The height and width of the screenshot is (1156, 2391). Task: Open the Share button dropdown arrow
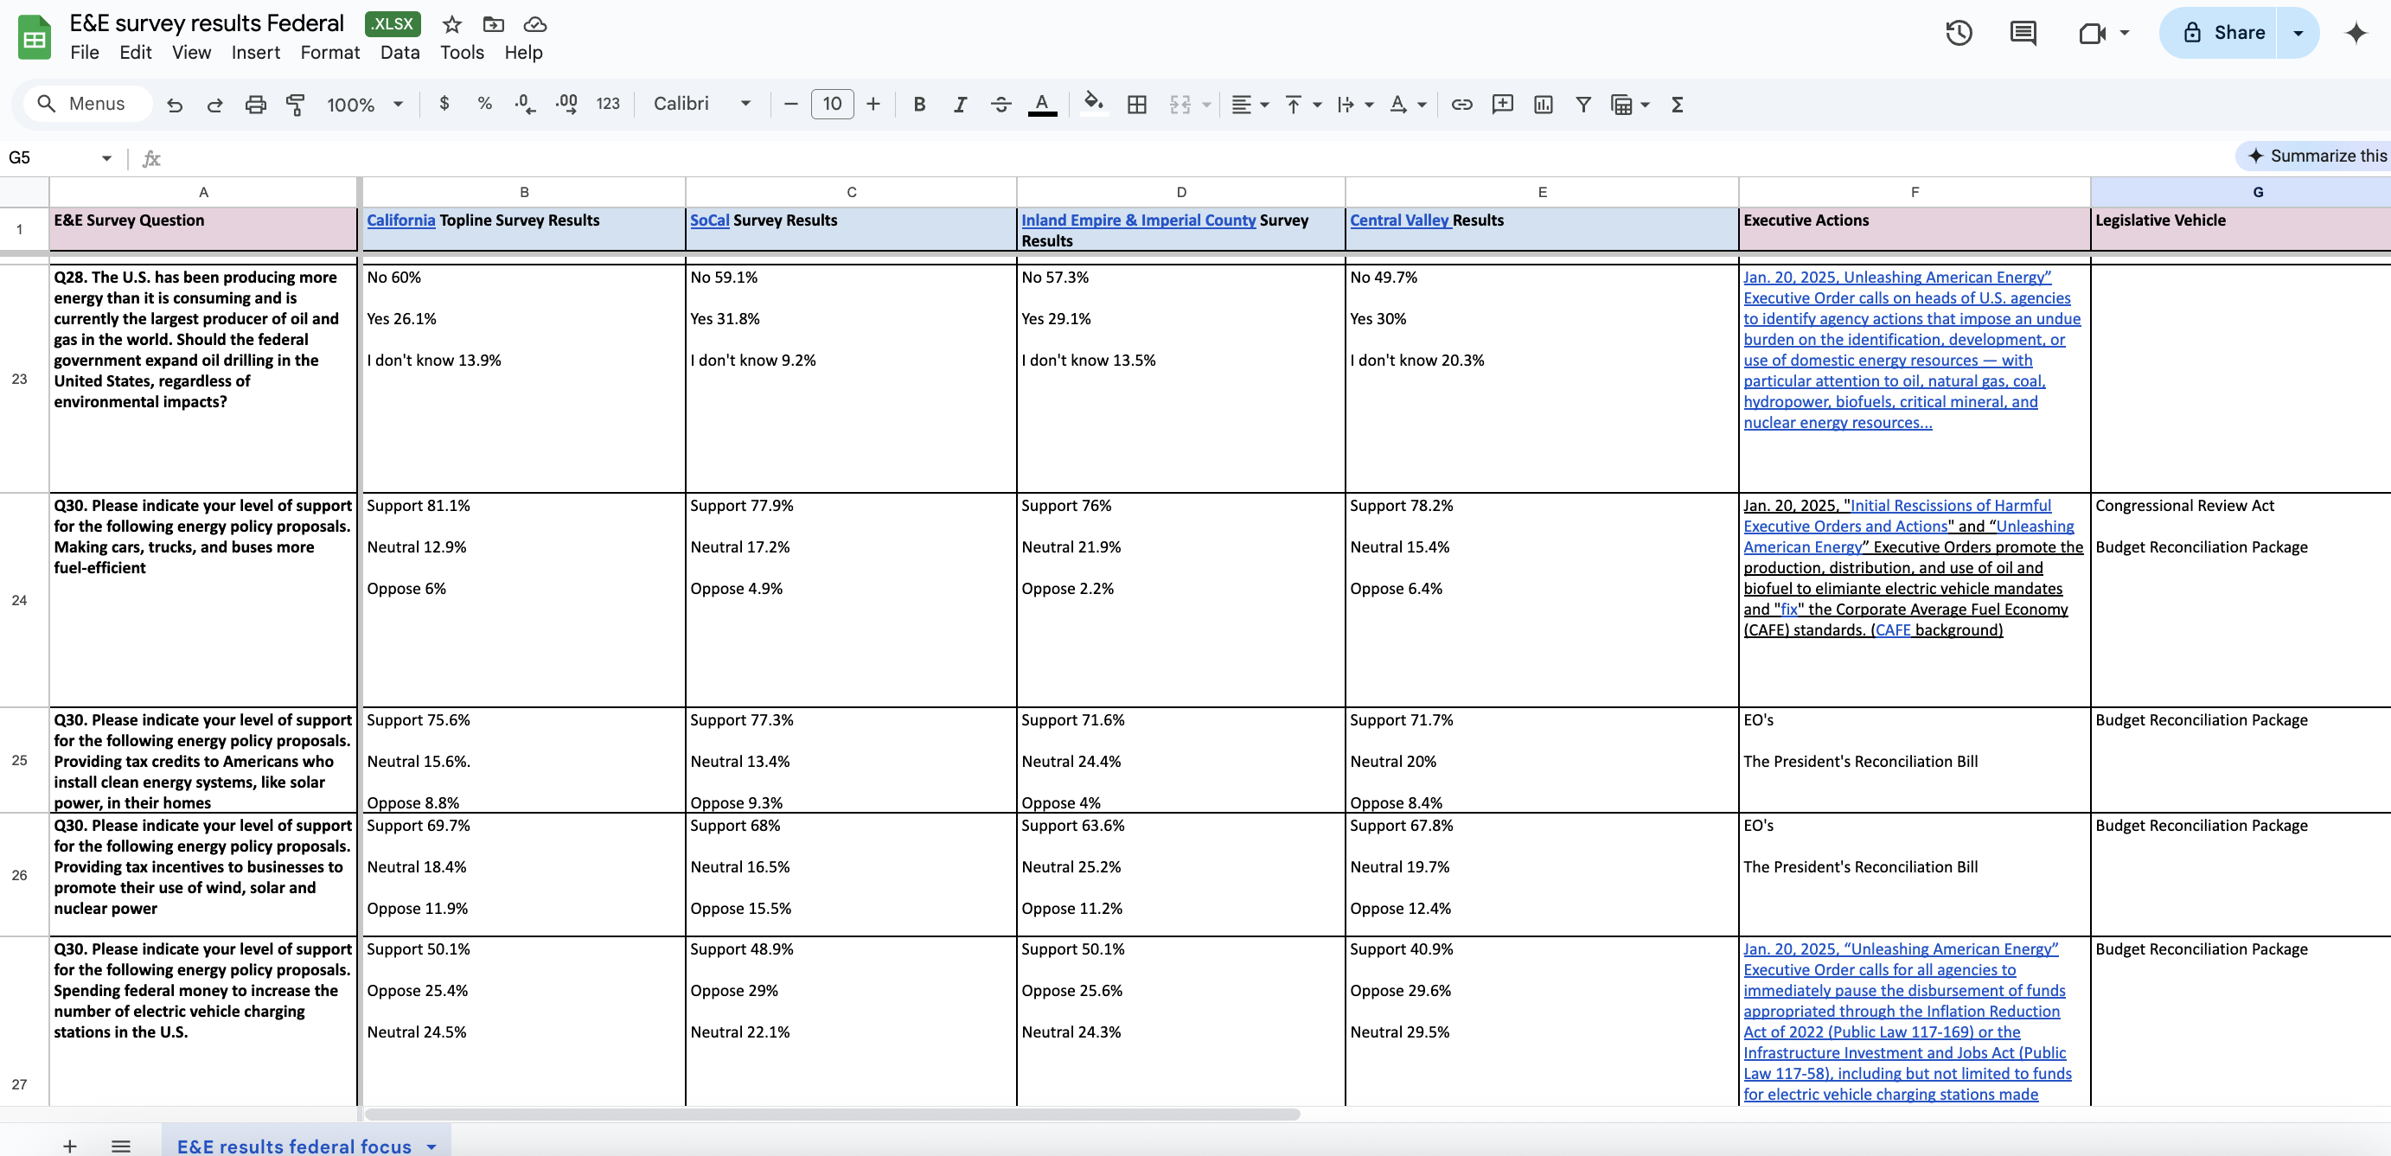(2298, 34)
